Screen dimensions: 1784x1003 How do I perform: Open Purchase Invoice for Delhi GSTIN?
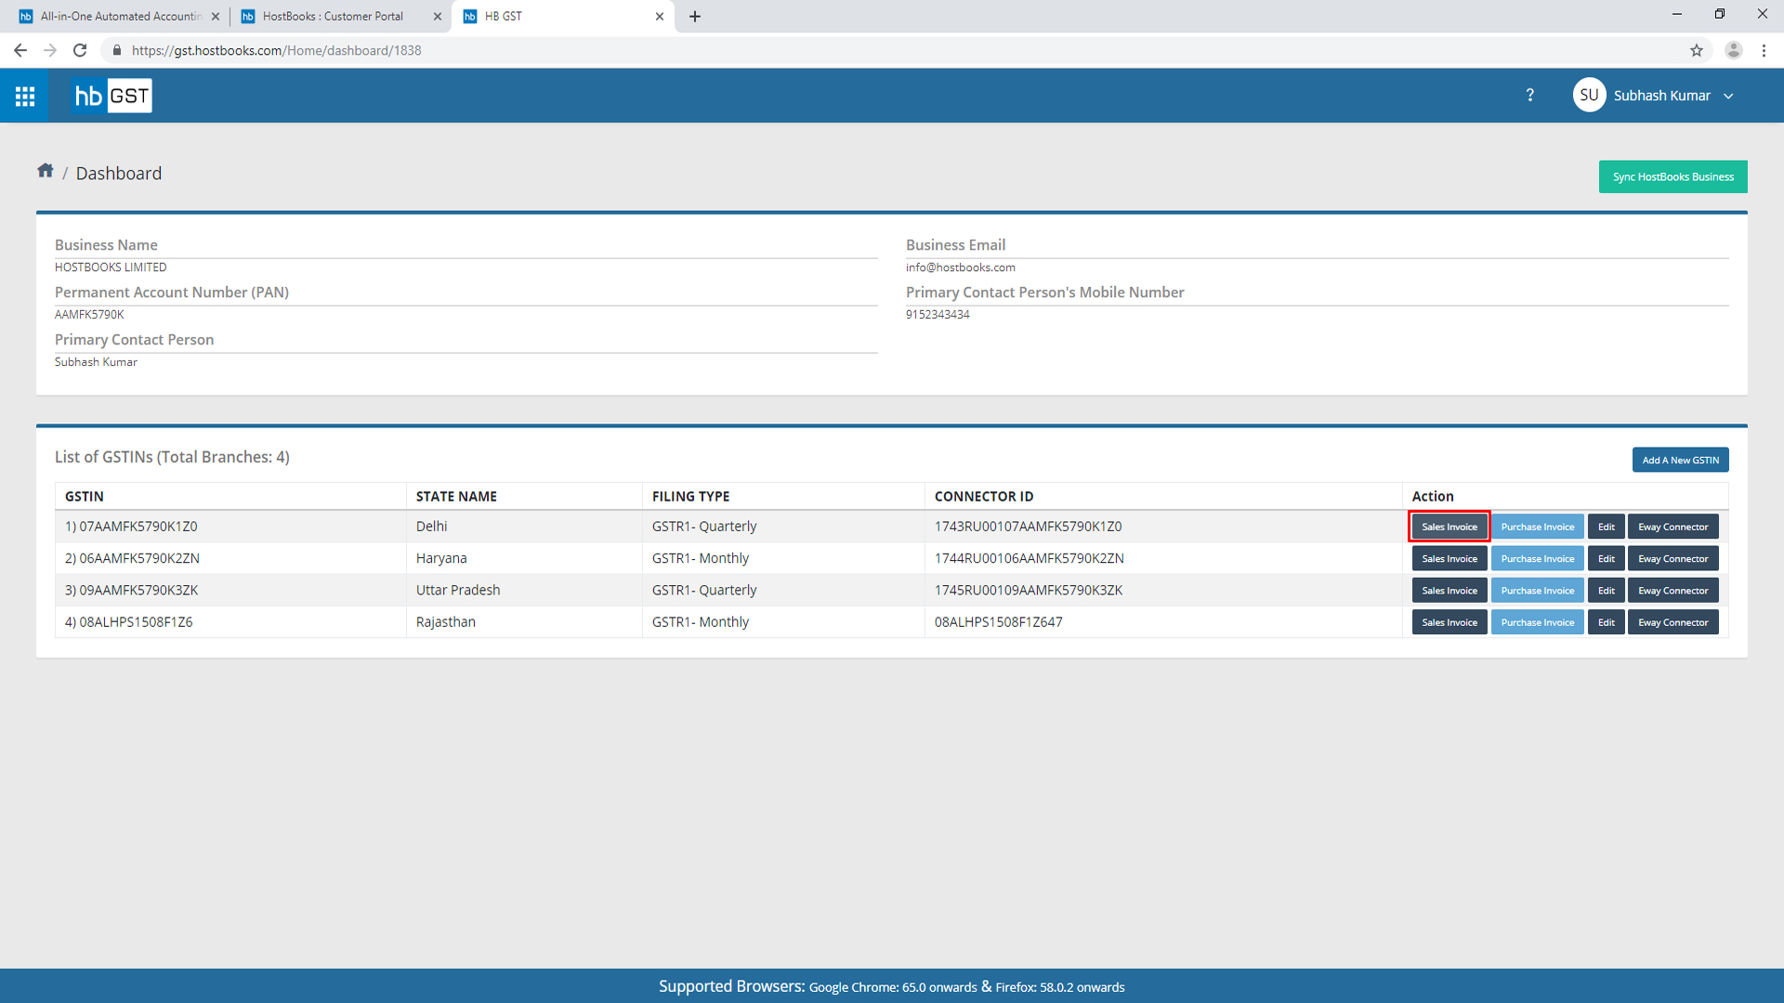coord(1537,527)
